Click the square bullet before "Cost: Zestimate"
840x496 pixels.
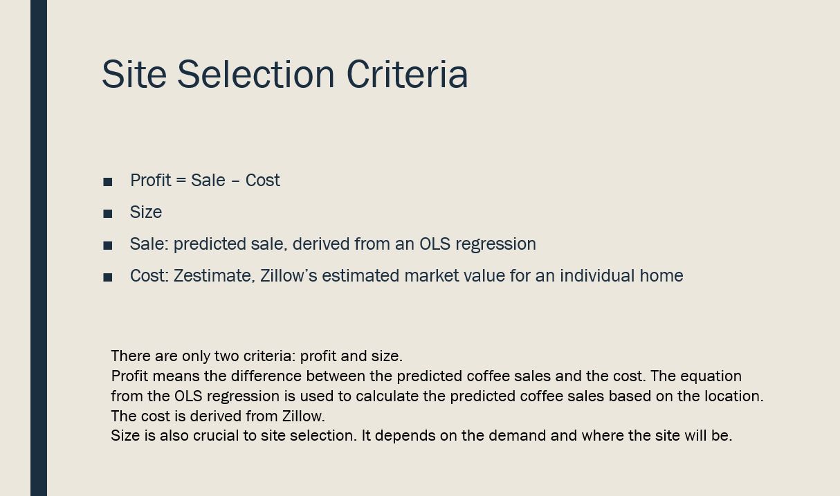(108, 277)
